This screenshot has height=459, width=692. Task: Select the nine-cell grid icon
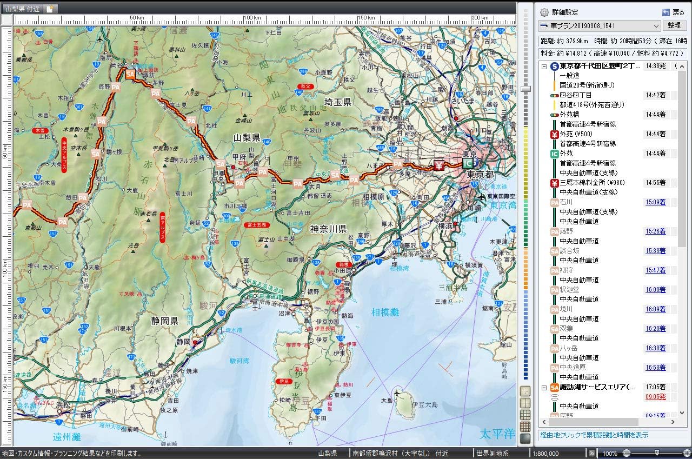pyautogui.click(x=525, y=415)
